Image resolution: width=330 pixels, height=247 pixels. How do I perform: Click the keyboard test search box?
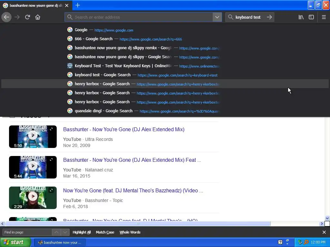pyautogui.click(x=247, y=17)
